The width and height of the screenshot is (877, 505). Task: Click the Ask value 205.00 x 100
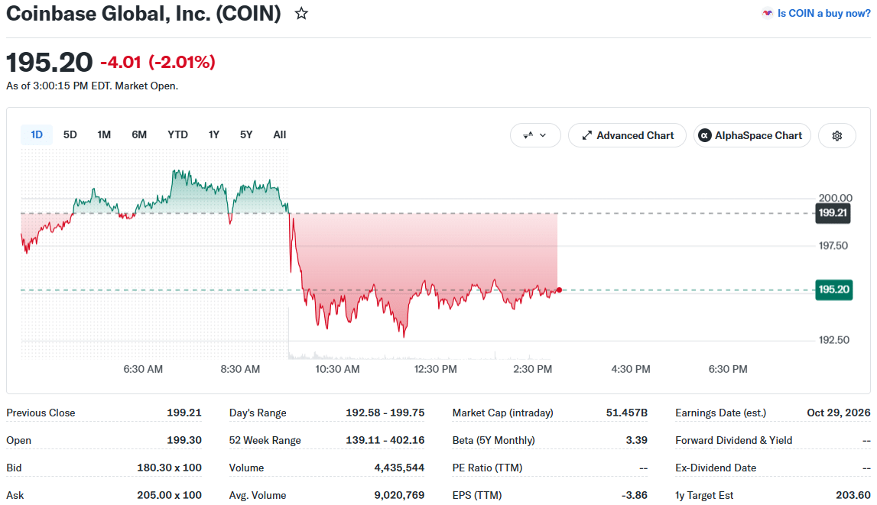pos(170,495)
